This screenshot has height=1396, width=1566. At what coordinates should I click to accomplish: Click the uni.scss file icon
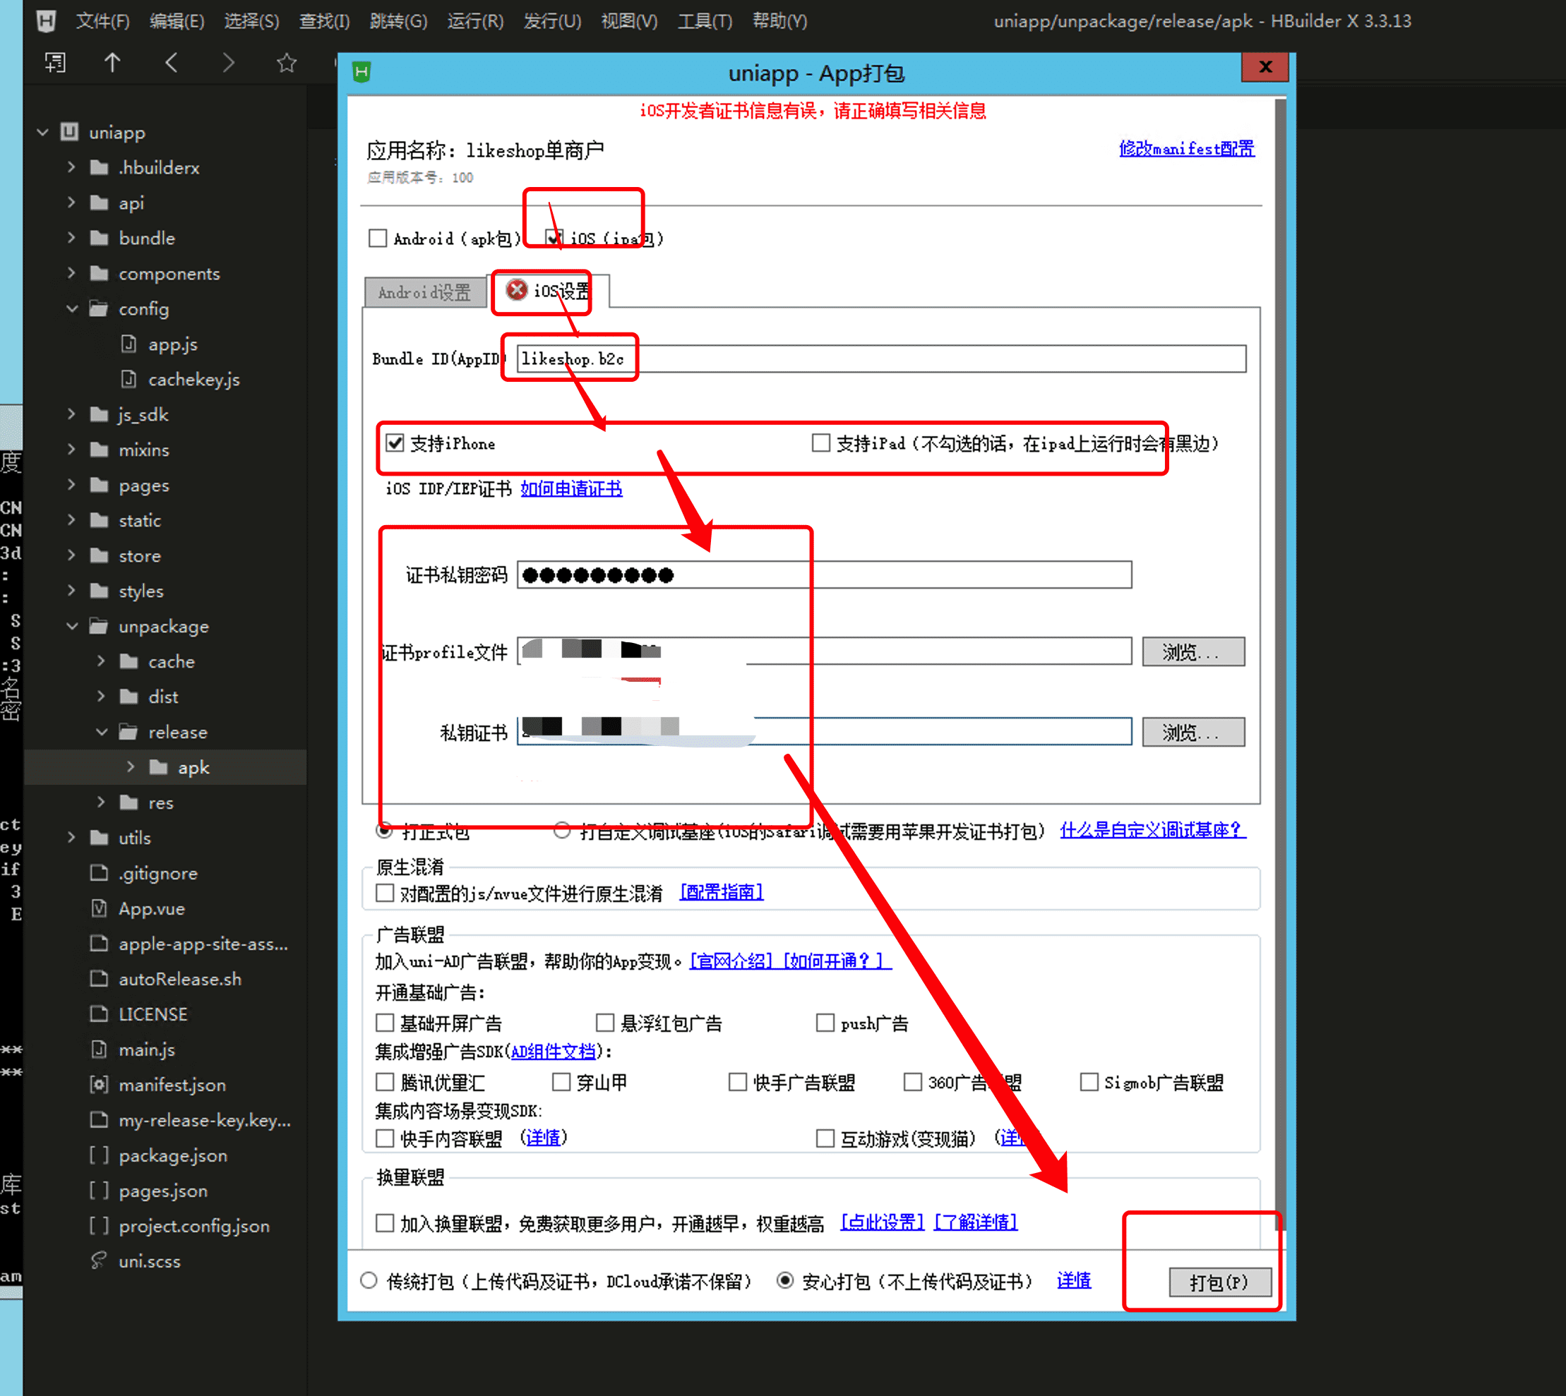(x=99, y=1261)
